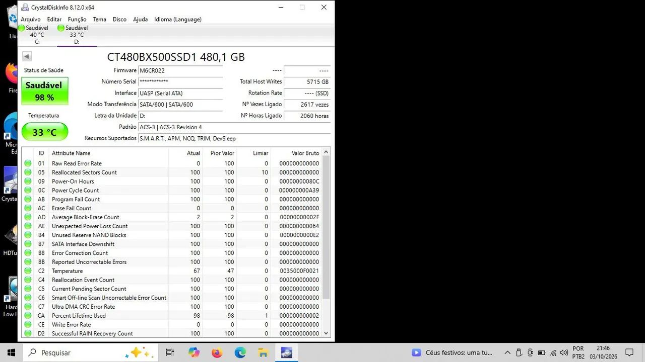The image size is (645, 362).
Task: Click status dot of Percent Lifetime Used
Action: pyautogui.click(x=28, y=316)
